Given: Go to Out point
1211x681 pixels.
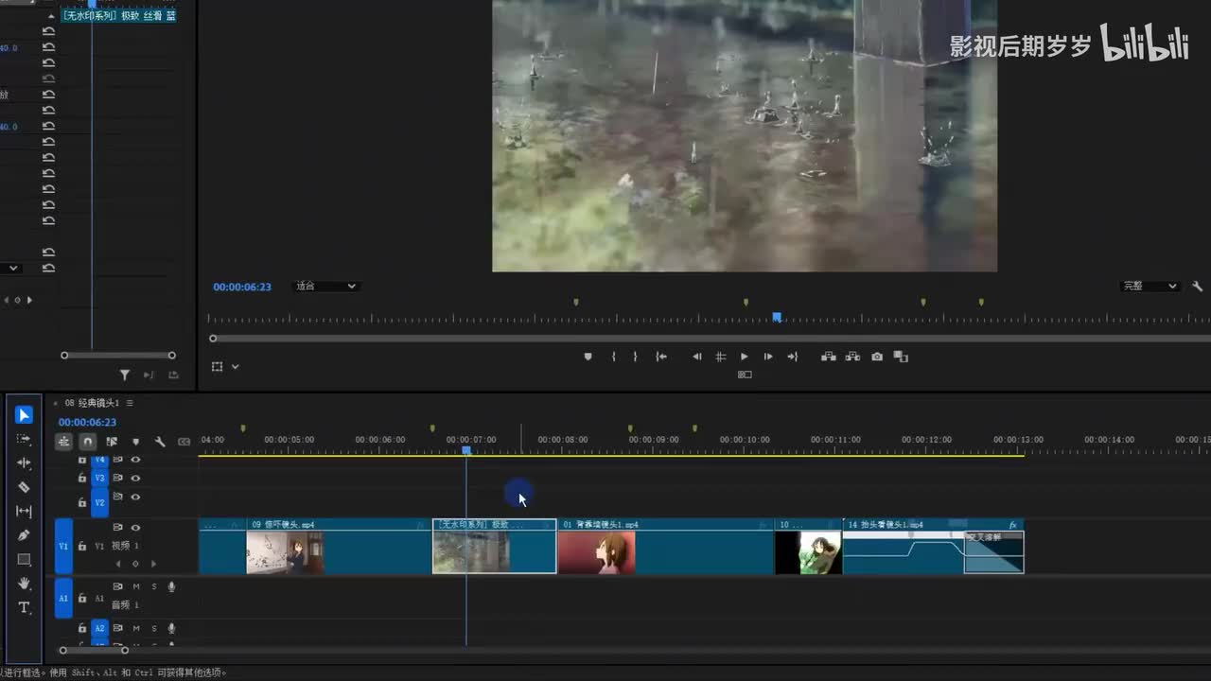Looking at the screenshot, I should [x=793, y=357].
